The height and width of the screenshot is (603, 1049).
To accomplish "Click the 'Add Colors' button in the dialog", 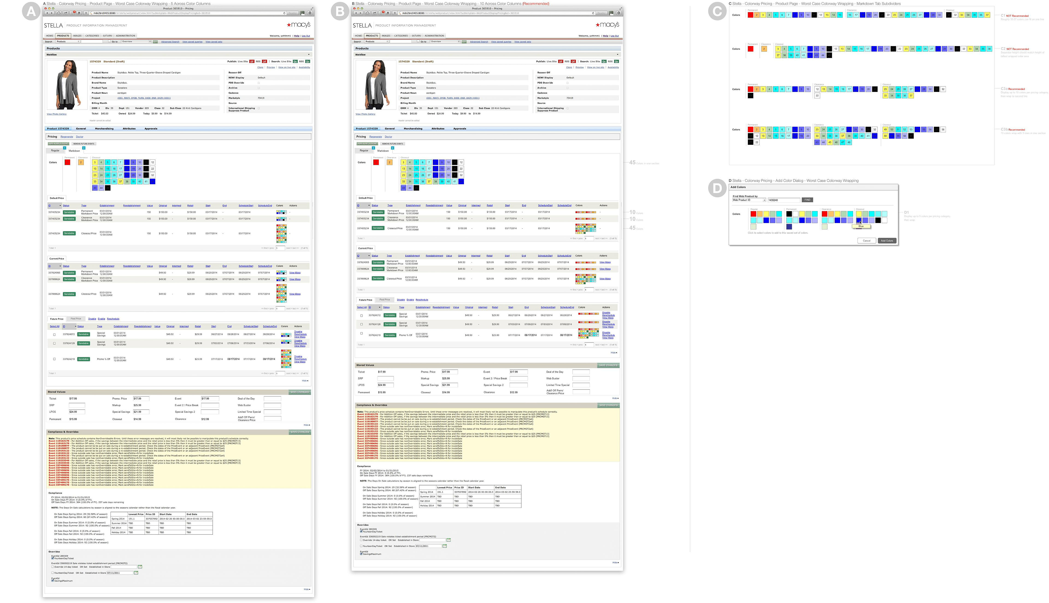I will coord(887,241).
